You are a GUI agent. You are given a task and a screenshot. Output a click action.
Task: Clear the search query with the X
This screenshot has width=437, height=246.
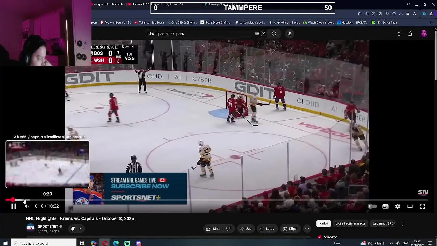263,34
